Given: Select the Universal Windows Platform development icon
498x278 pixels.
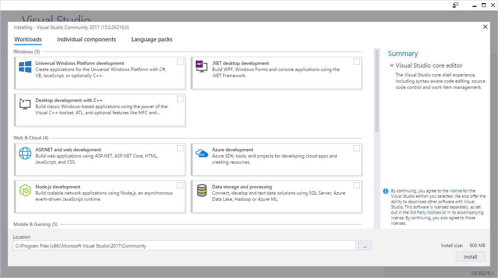Looking at the screenshot, I should tap(25, 66).
